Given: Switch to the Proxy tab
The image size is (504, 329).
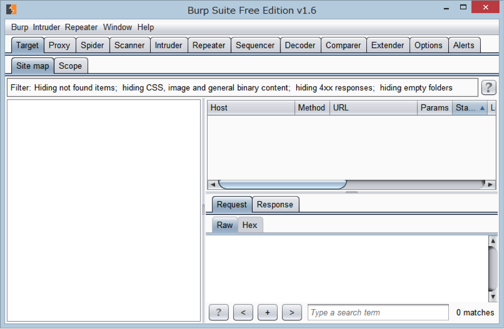Looking at the screenshot, I should pyautogui.click(x=60, y=45).
